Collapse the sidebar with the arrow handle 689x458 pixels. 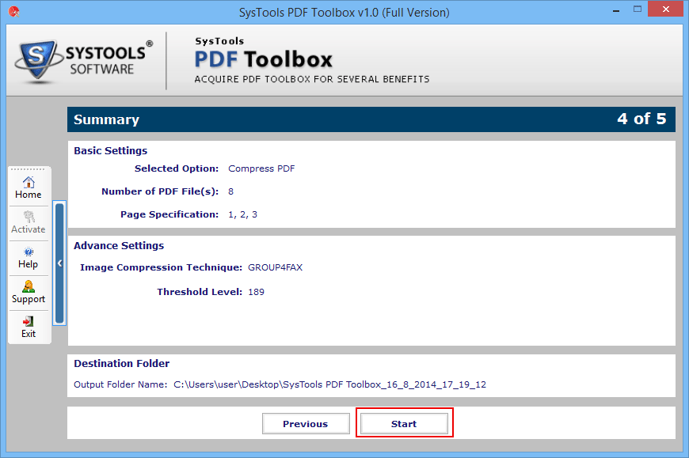tap(59, 263)
